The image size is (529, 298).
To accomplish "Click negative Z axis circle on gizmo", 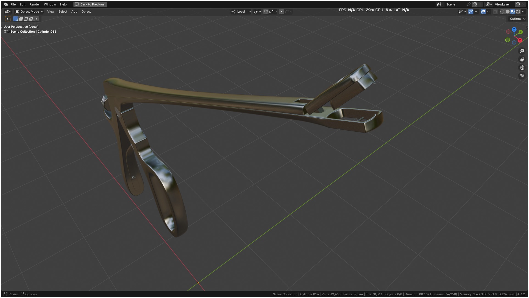I will coord(514,43).
